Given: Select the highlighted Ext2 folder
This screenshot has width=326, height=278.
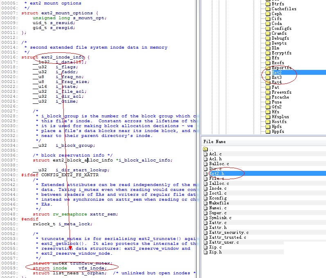Looking at the screenshot, I should (x=277, y=72).
